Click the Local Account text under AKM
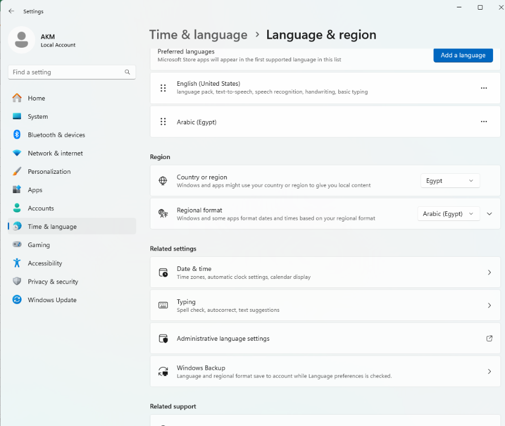The width and height of the screenshot is (505, 426). pyautogui.click(x=58, y=45)
